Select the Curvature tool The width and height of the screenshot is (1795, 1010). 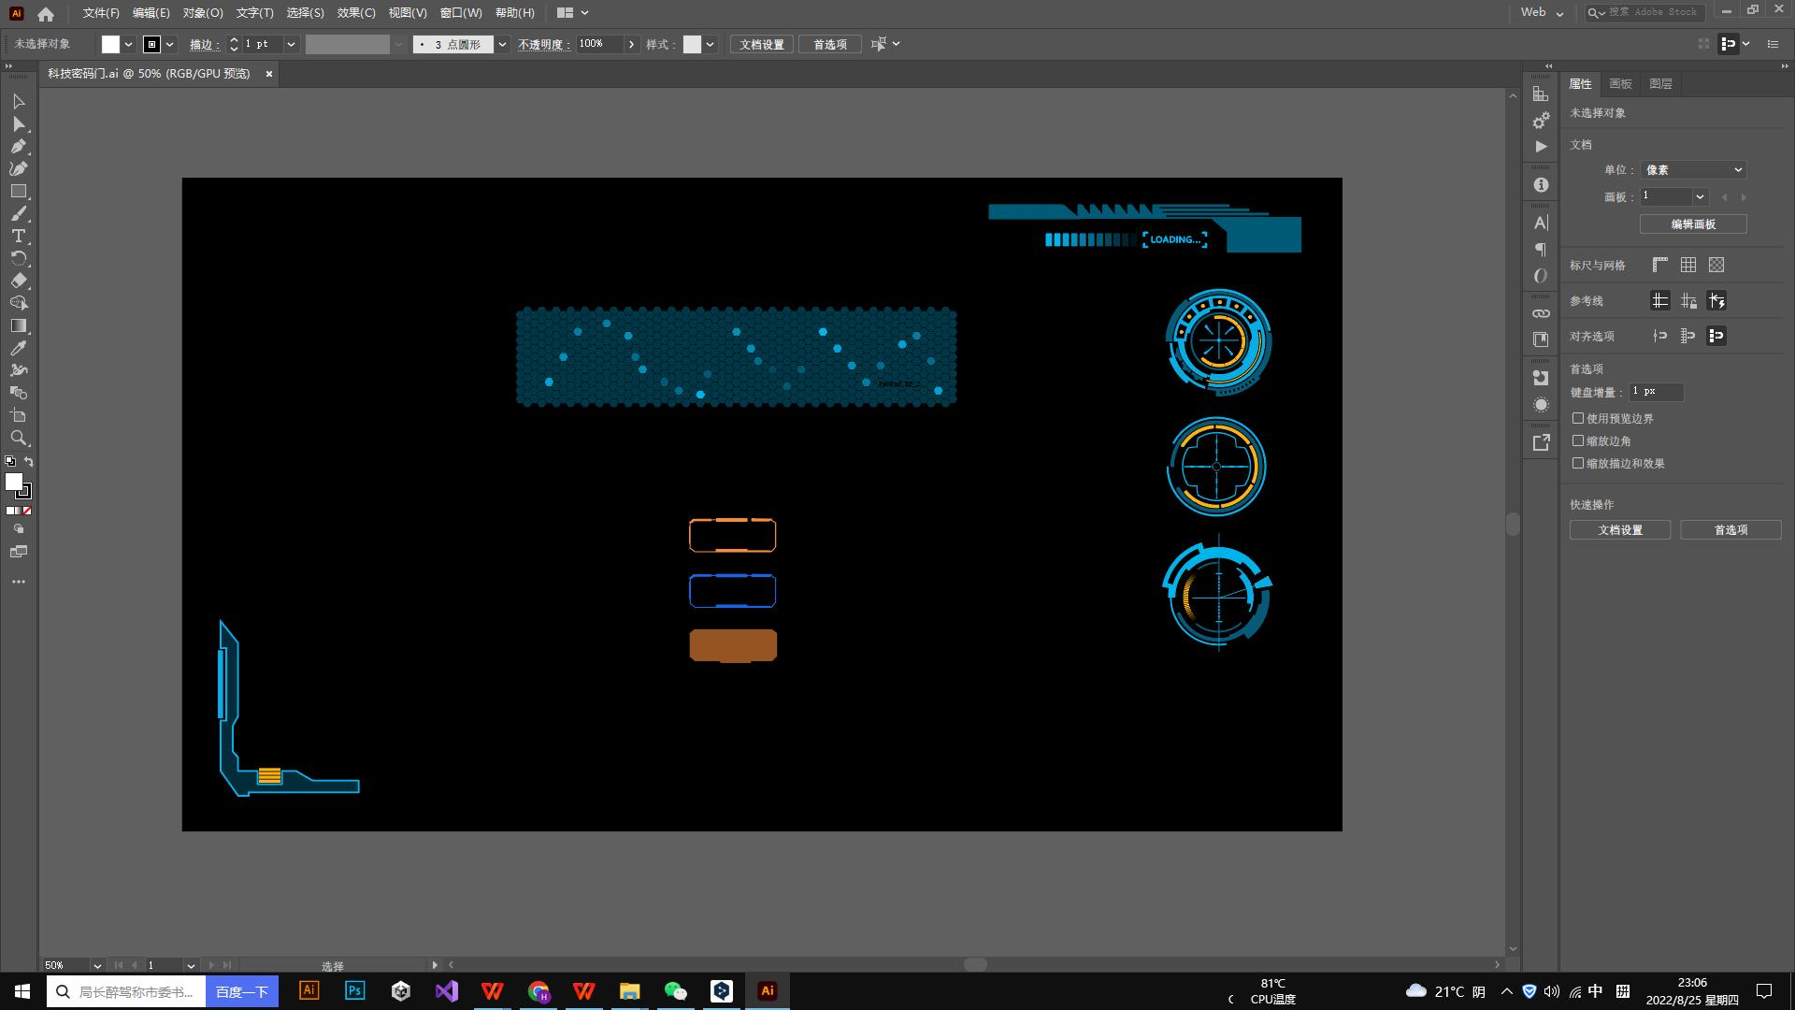(19, 168)
